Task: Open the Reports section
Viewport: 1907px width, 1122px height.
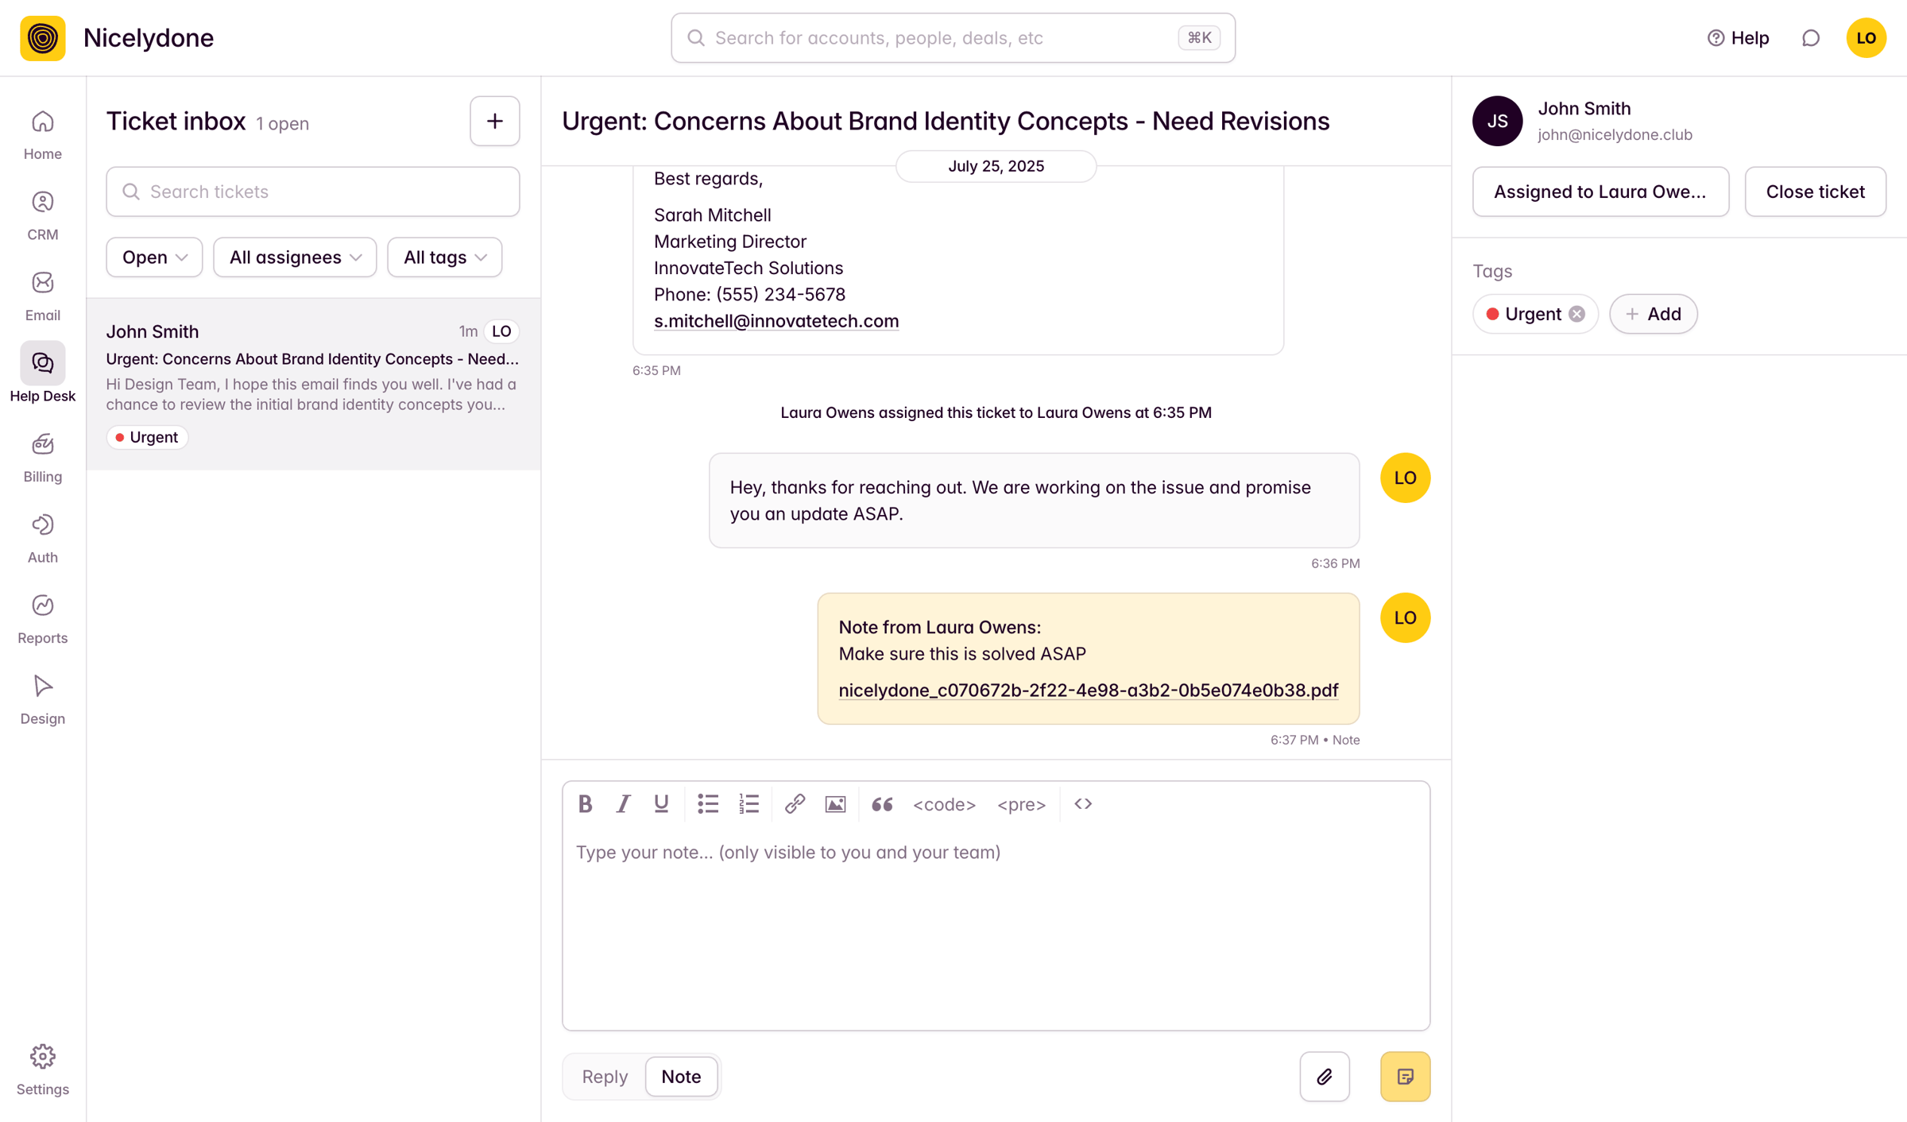Action: pos(43,620)
